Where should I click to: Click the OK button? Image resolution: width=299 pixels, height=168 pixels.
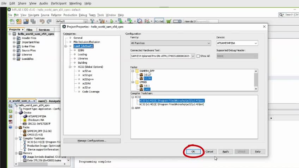click(x=193, y=151)
